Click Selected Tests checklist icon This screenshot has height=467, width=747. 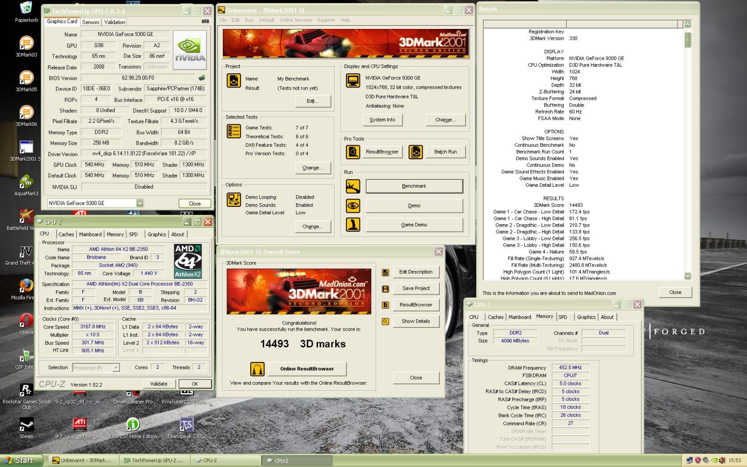tap(234, 131)
